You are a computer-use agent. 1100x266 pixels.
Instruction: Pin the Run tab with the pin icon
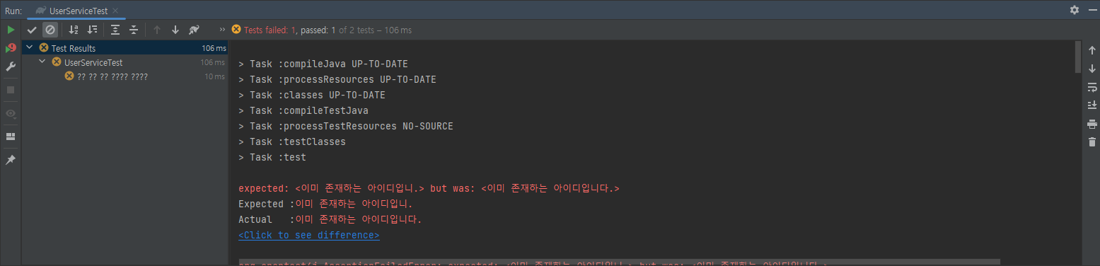click(x=11, y=160)
